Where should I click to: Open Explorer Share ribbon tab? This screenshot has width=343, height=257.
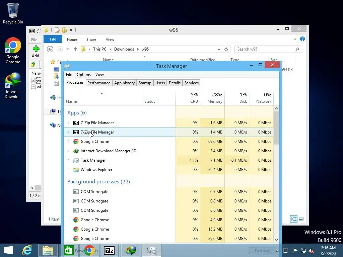click(x=91, y=39)
